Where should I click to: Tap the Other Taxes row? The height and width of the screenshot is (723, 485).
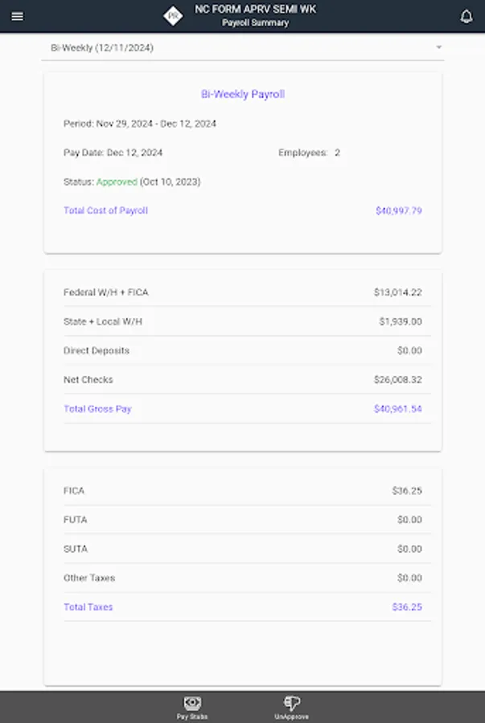242,578
